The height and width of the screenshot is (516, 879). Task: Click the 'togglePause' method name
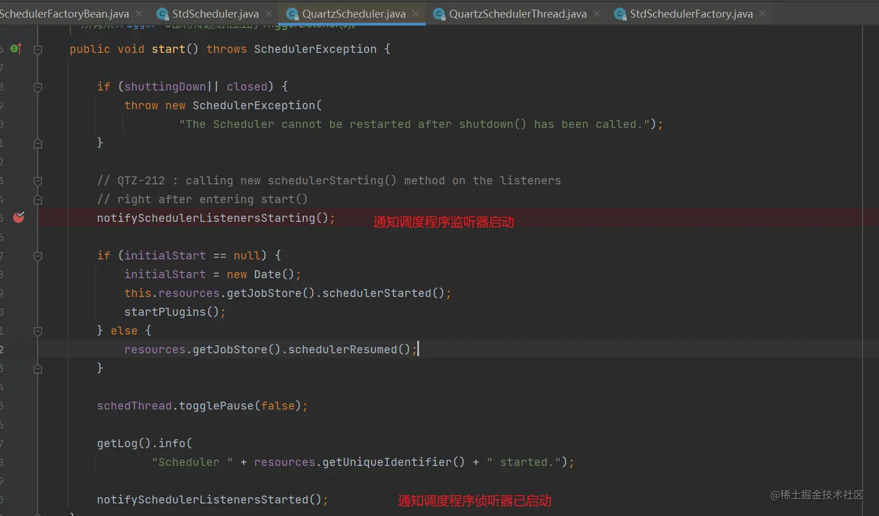click(216, 406)
